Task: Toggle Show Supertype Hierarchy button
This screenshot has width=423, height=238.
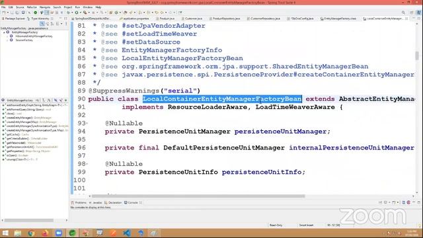Action: (48, 24)
